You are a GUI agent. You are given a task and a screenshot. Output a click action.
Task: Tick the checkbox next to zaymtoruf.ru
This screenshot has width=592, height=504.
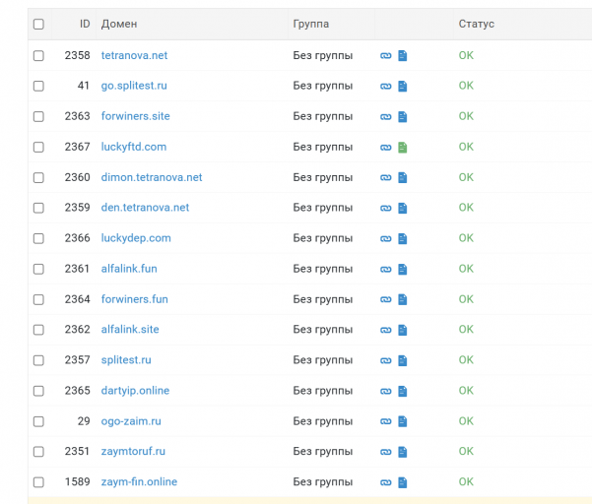click(x=38, y=452)
